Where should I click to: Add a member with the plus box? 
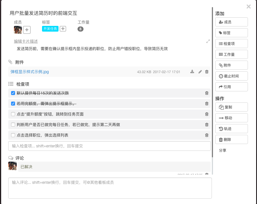[27, 30]
